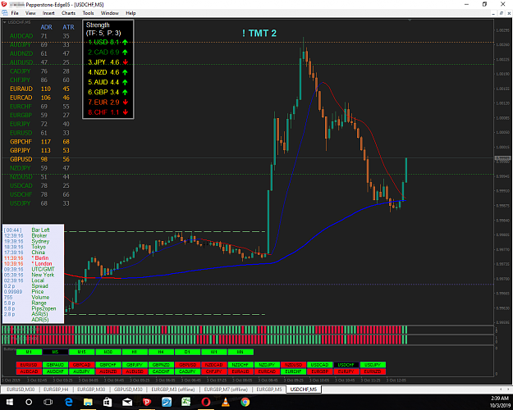This screenshot has height=410, width=513.
Task: Select the USDCHF,M5 chart tab
Action: (x=304, y=389)
